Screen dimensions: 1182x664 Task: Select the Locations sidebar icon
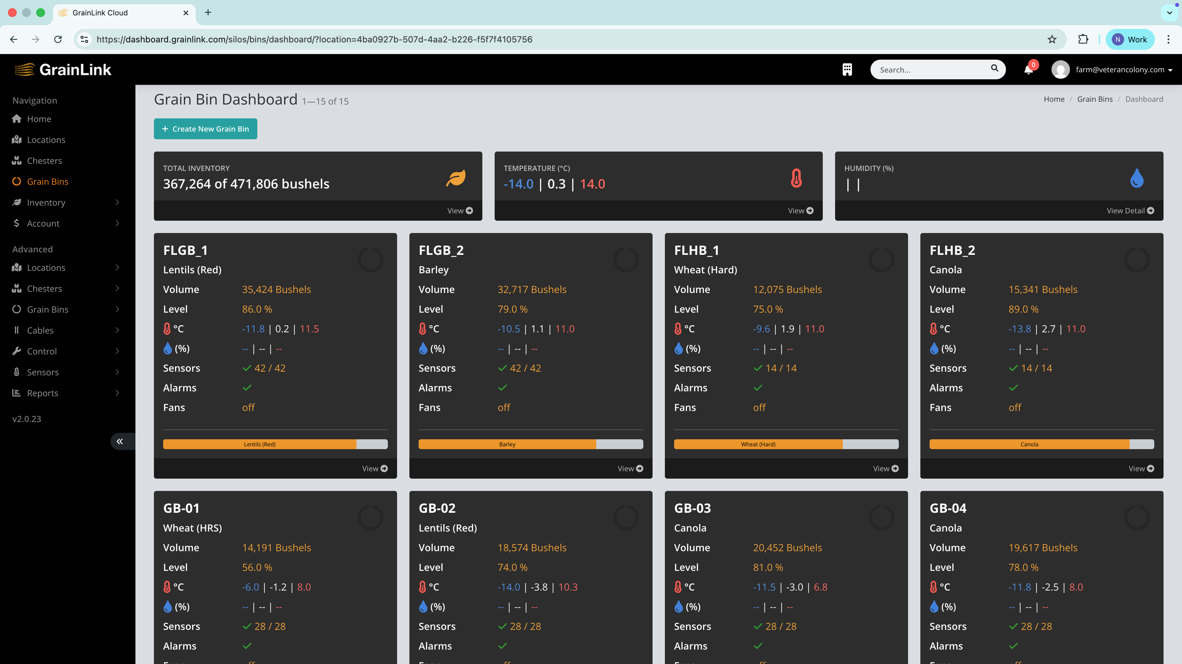coord(17,140)
